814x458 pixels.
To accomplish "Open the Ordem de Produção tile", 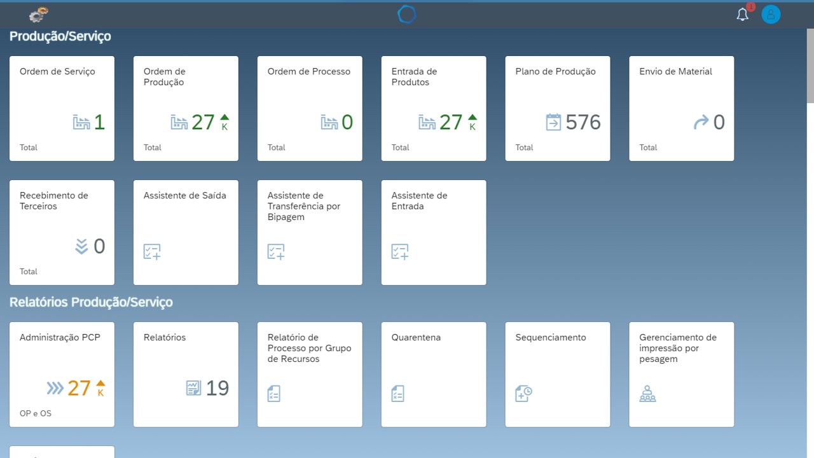I will coord(186,108).
